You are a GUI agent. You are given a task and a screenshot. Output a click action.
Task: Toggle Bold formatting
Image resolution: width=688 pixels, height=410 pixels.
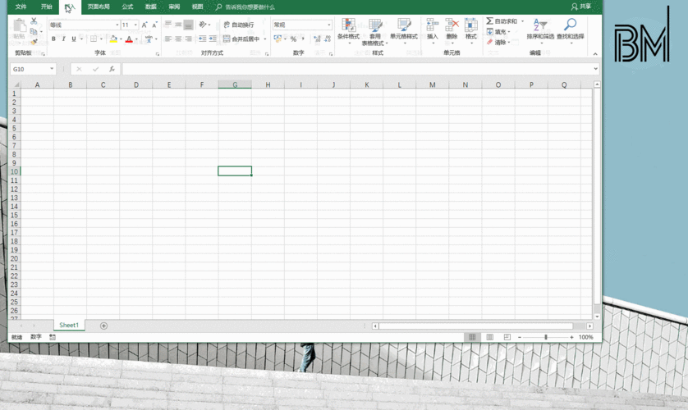click(x=54, y=39)
